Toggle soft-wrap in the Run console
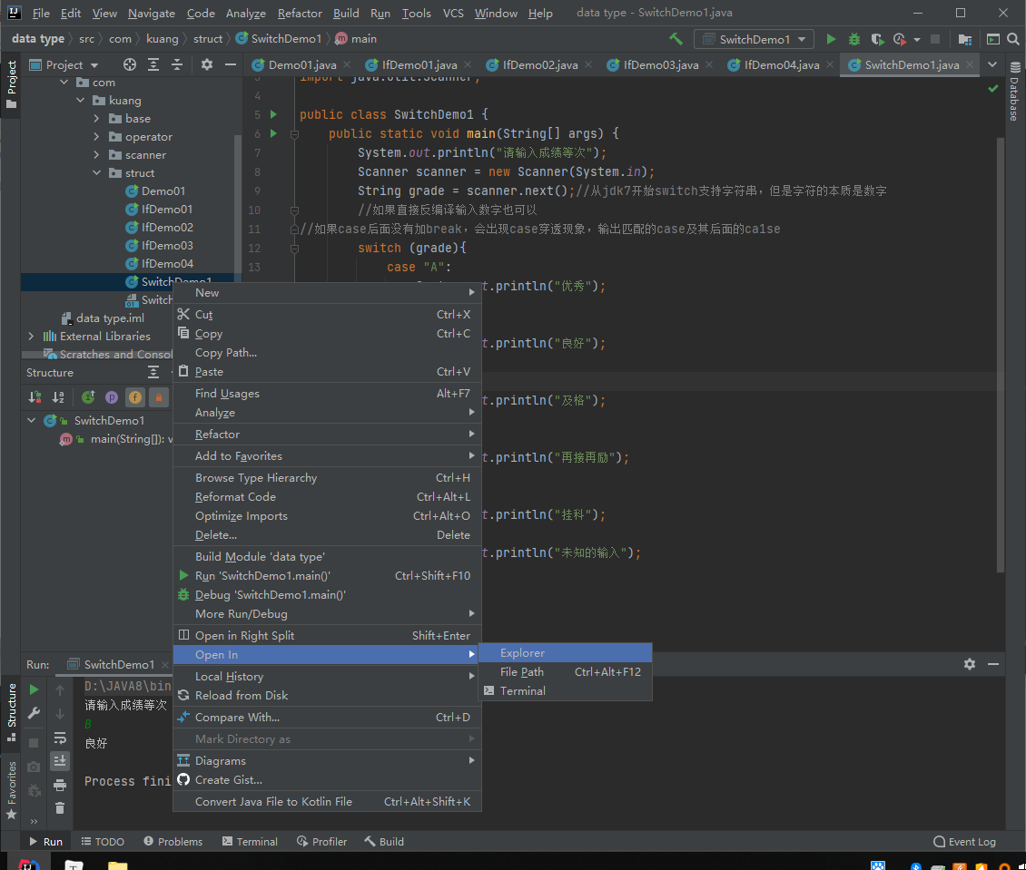The image size is (1026, 870). (x=60, y=738)
